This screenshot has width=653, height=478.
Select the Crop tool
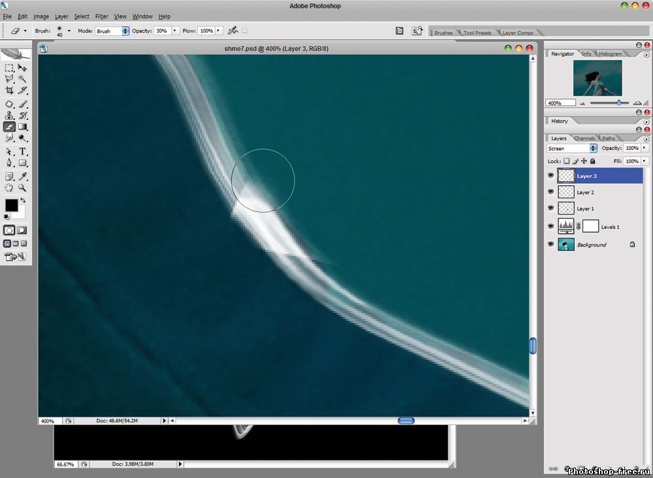click(x=9, y=91)
